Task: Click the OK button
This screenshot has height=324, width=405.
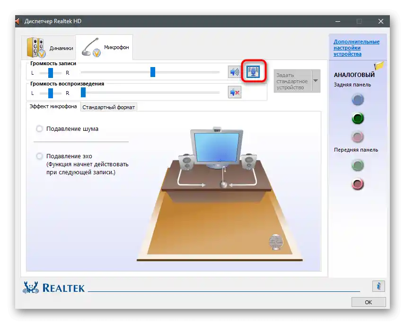Action: click(369, 302)
